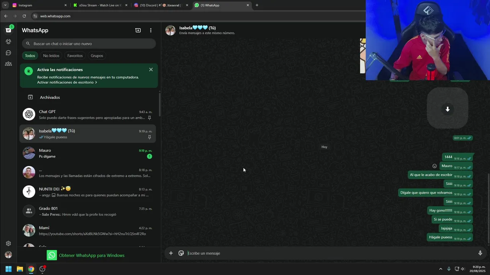Click the scroll-to-bottom arrow button
Image resolution: width=490 pixels, height=275 pixels.
(x=448, y=109)
